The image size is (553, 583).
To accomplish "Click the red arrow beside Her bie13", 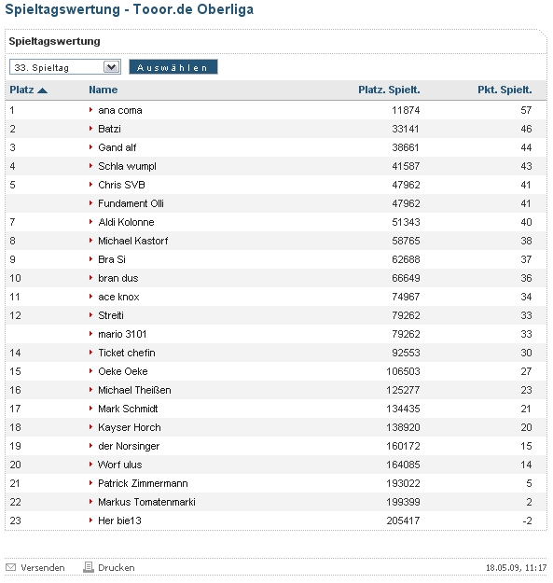I will [90, 521].
